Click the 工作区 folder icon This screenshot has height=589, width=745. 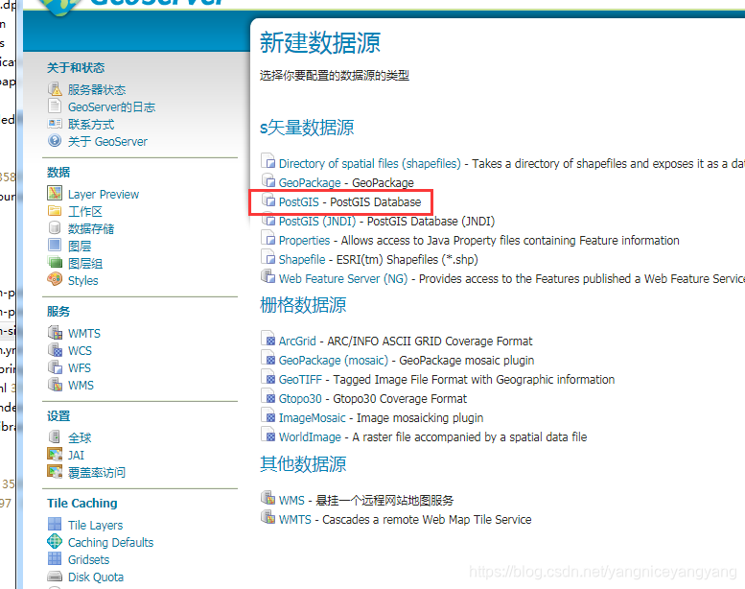click(x=55, y=211)
